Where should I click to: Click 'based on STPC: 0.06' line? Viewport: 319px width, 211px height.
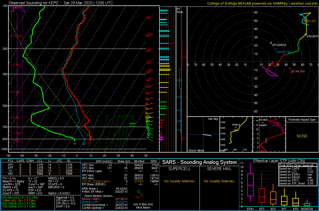296,180
